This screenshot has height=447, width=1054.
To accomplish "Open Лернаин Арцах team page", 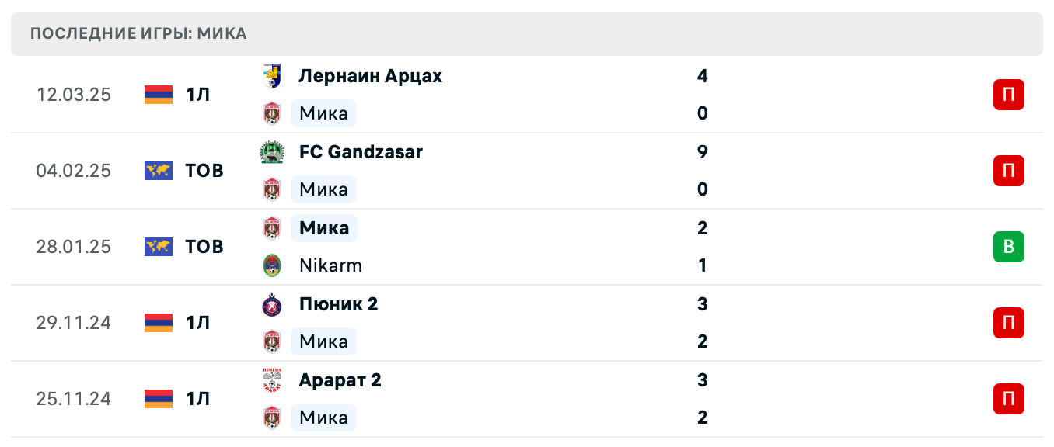I will [x=370, y=76].
